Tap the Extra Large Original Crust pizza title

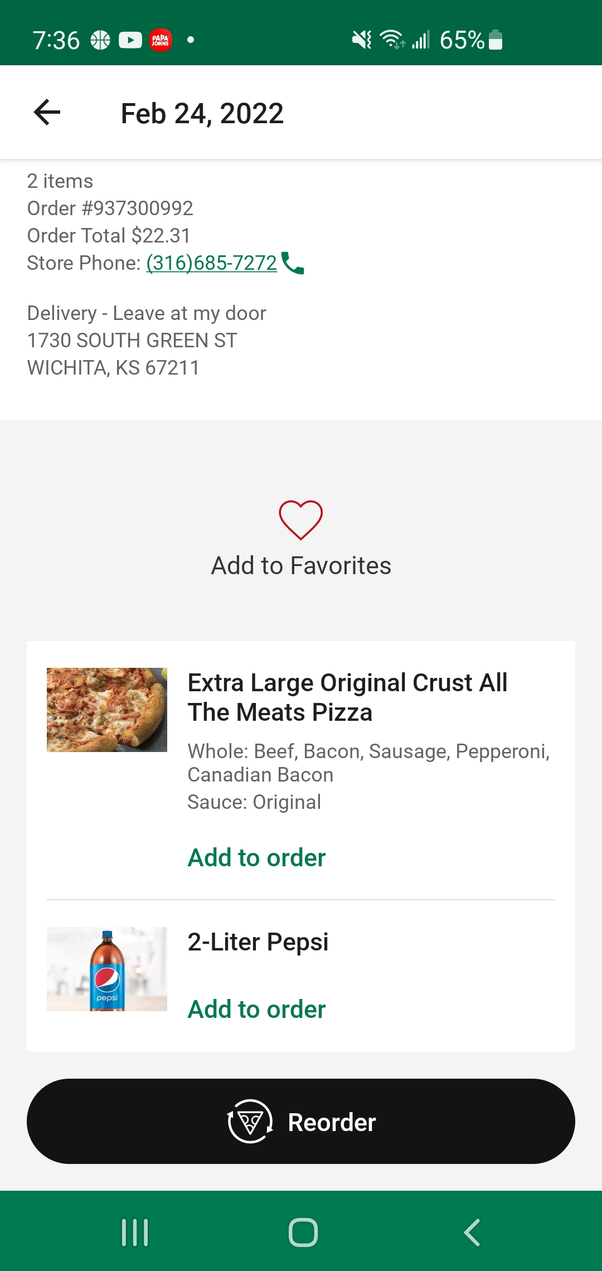pyautogui.click(x=347, y=697)
